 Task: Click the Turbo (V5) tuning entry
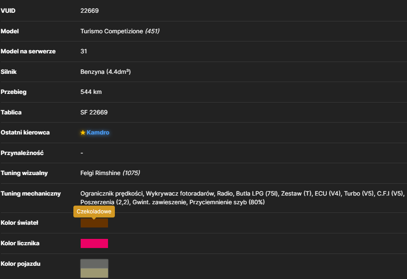tap(359, 194)
